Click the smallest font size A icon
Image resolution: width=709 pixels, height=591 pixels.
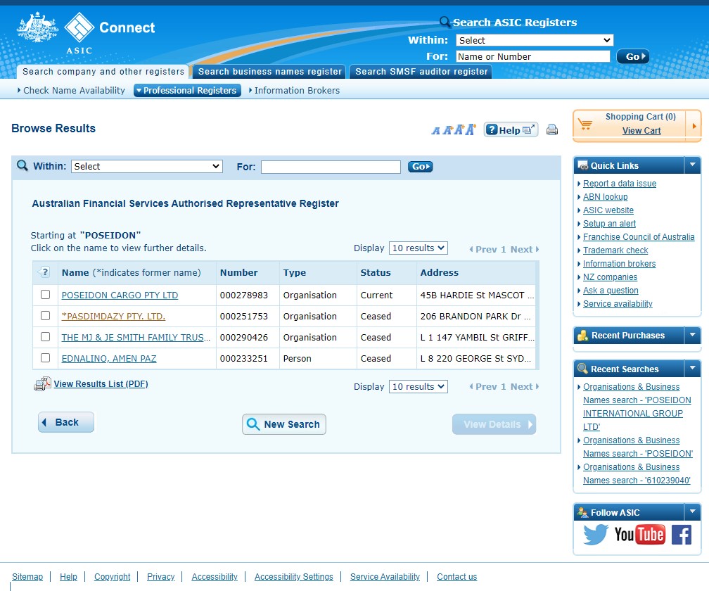coord(435,131)
